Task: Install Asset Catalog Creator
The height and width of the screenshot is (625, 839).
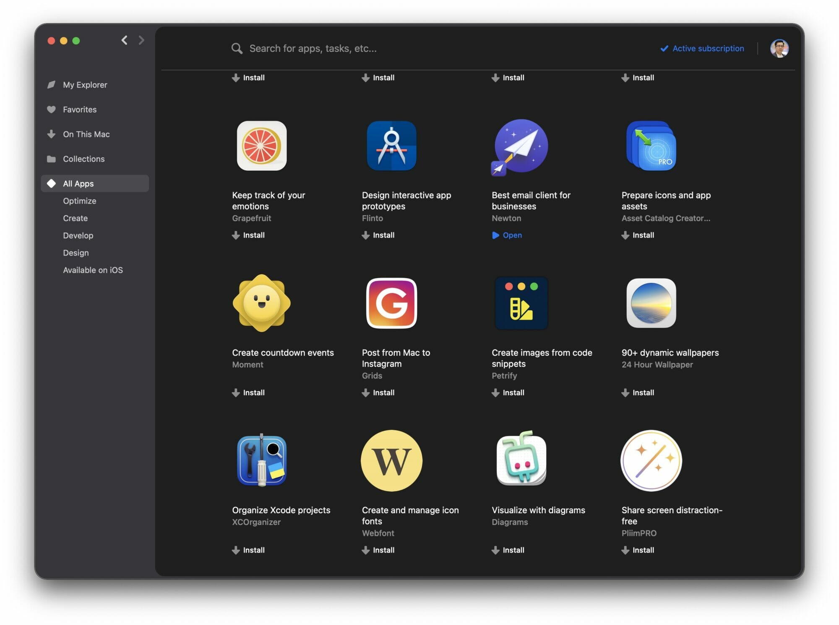Action: 638,235
